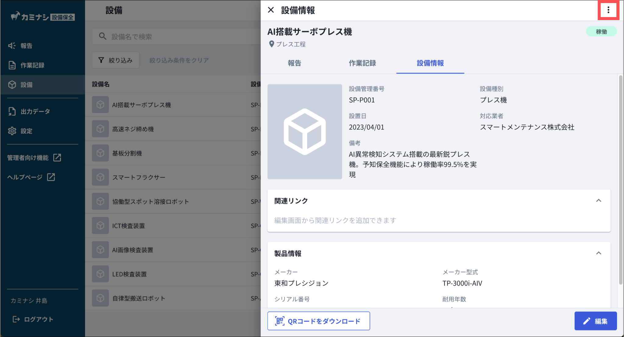Image resolution: width=624 pixels, height=337 pixels.
Task: Close the 設備情報 panel with X
Action: [271, 10]
